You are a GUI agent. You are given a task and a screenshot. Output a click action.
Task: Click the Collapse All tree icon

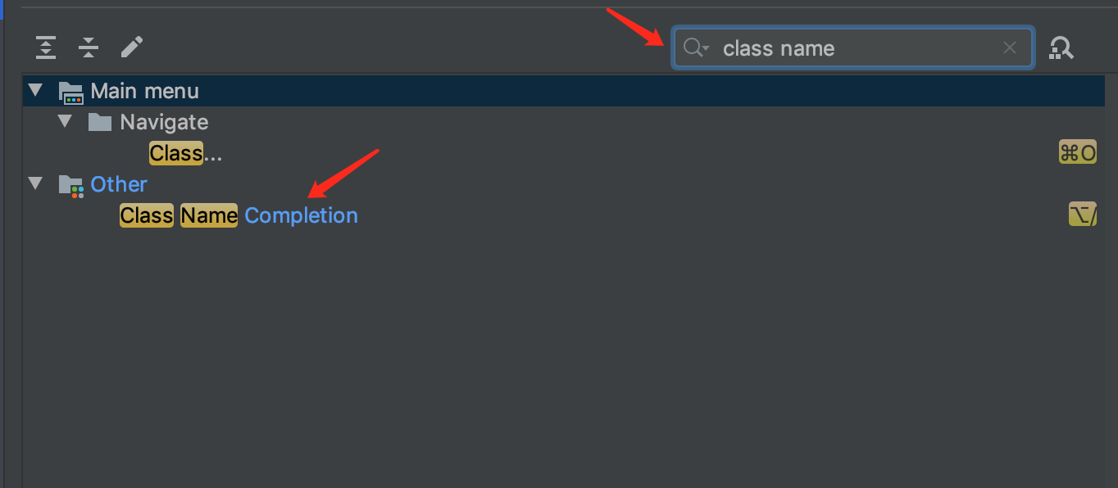pos(88,47)
